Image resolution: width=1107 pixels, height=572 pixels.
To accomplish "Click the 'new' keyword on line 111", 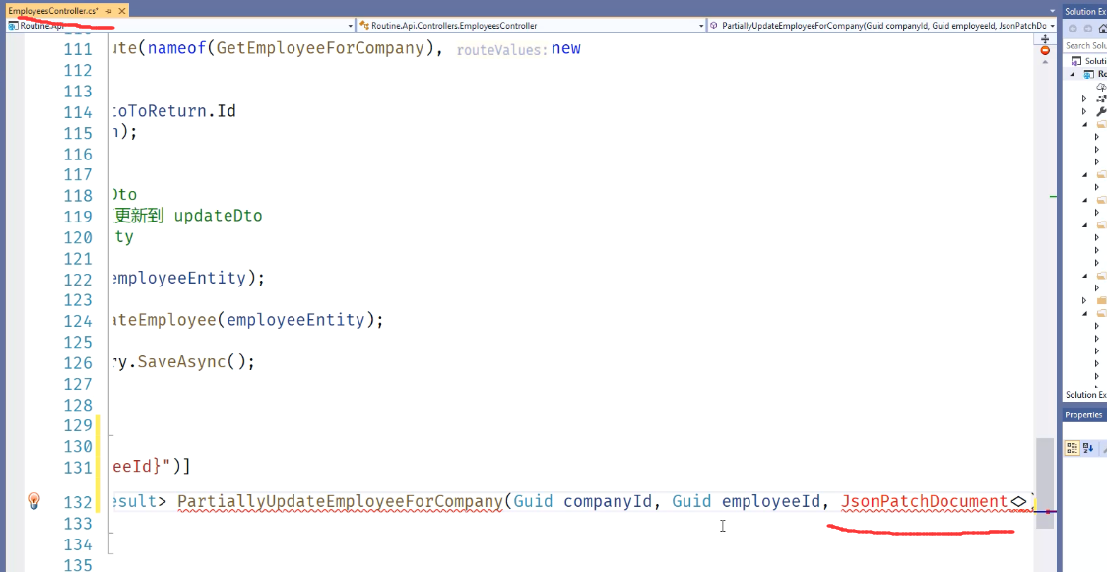I will pos(566,48).
